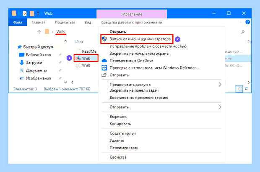Expand the Отправить submenu with arrow
The image size is (260, 172).
[x=162, y=107]
